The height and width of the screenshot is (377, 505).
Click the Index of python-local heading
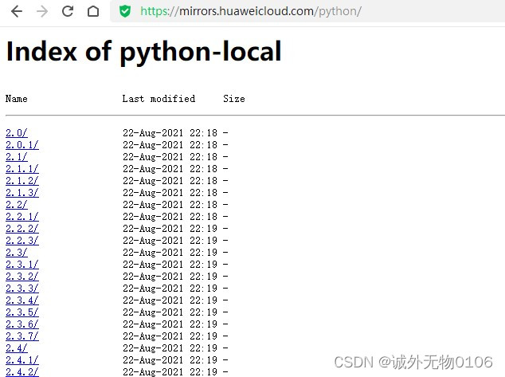pyautogui.click(x=144, y=52)
